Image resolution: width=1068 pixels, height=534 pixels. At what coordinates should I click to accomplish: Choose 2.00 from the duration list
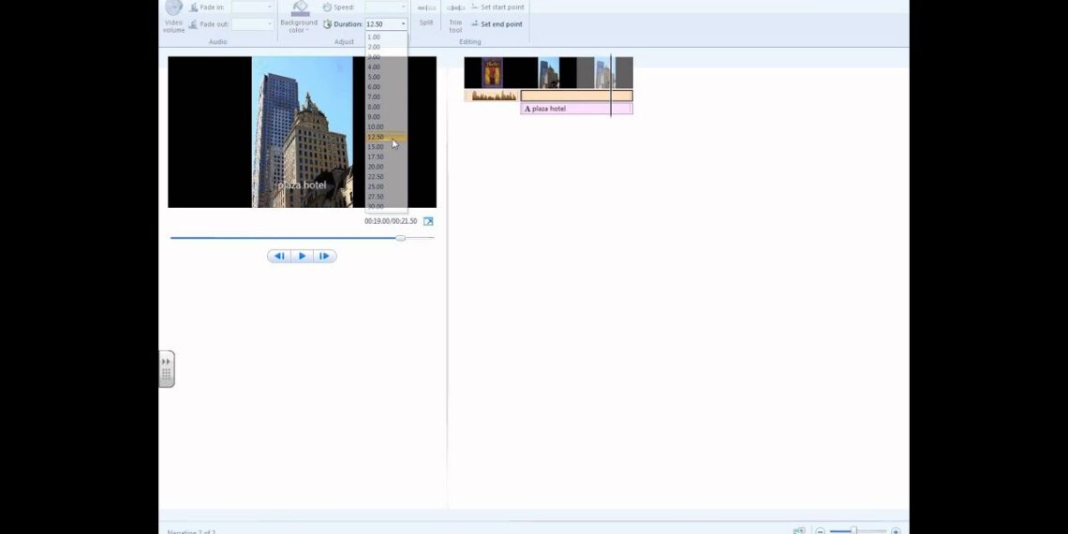(386, 47)
